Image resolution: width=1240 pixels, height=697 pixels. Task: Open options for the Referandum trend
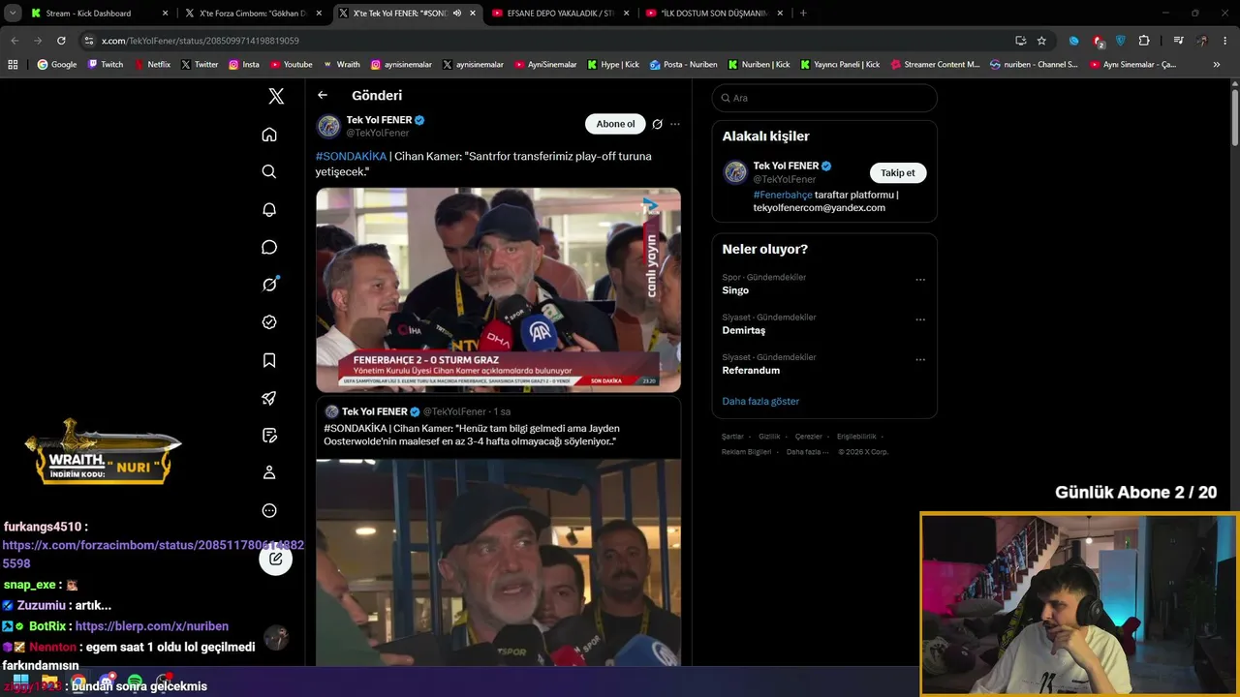(x=920, y=359)
